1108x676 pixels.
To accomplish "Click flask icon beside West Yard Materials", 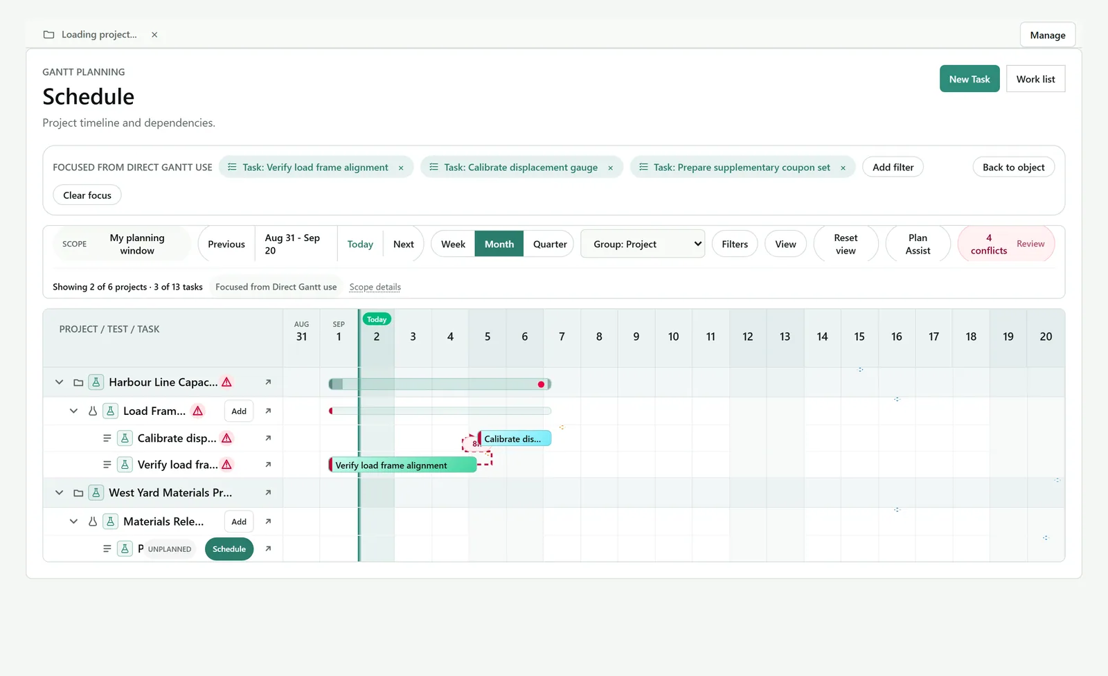I will (96, 493).
